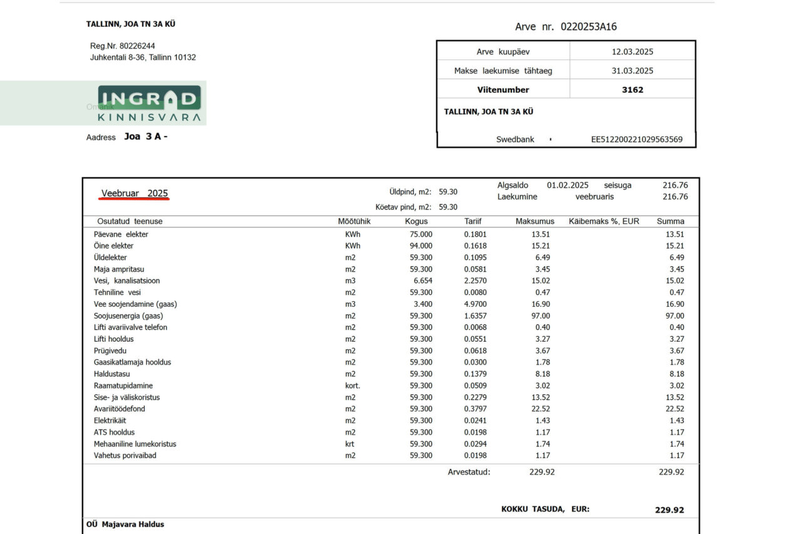This screenshot has height=534, width=801.
Task: Select the Algsaldo amount 216.76
Action: point(675,185)
